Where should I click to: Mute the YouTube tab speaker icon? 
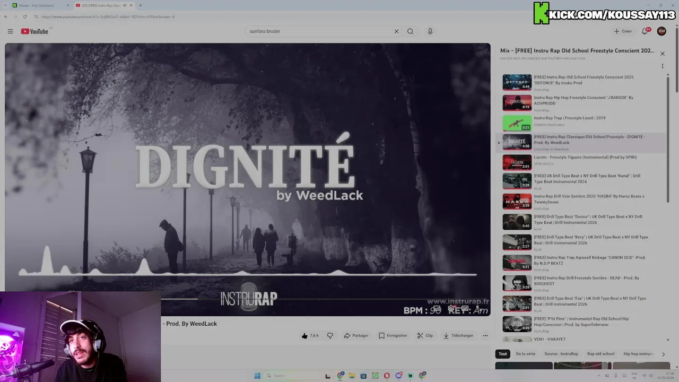point(125,5)
